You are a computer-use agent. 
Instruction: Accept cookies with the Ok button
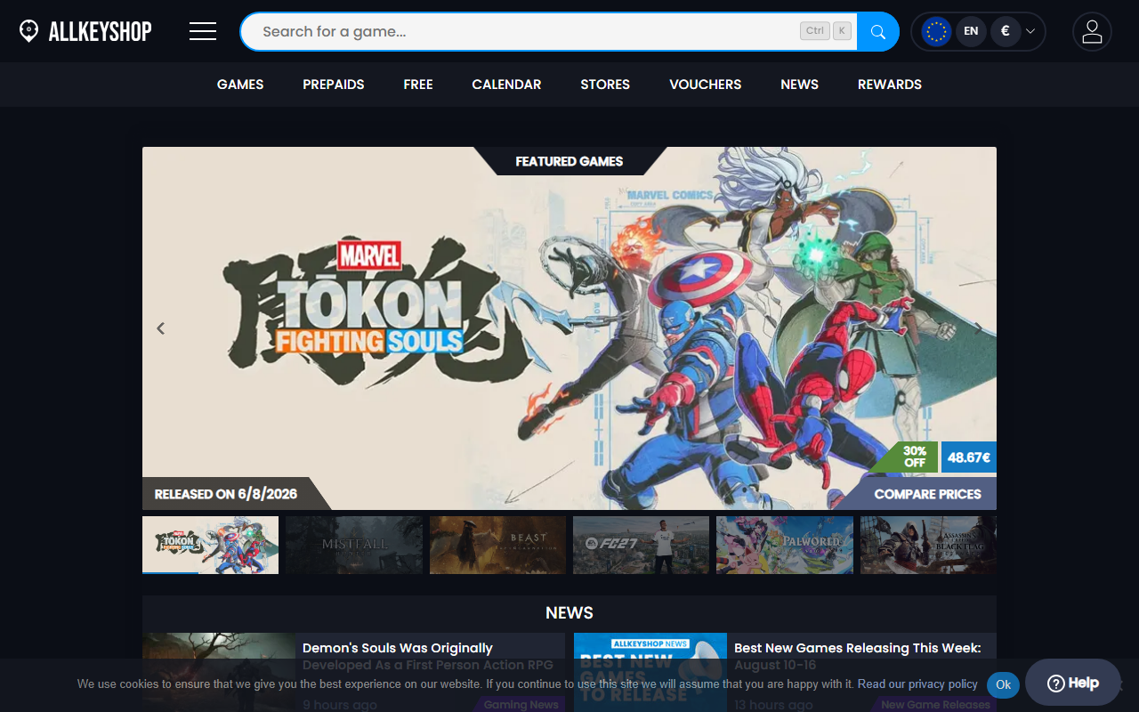click(1003, 684)
